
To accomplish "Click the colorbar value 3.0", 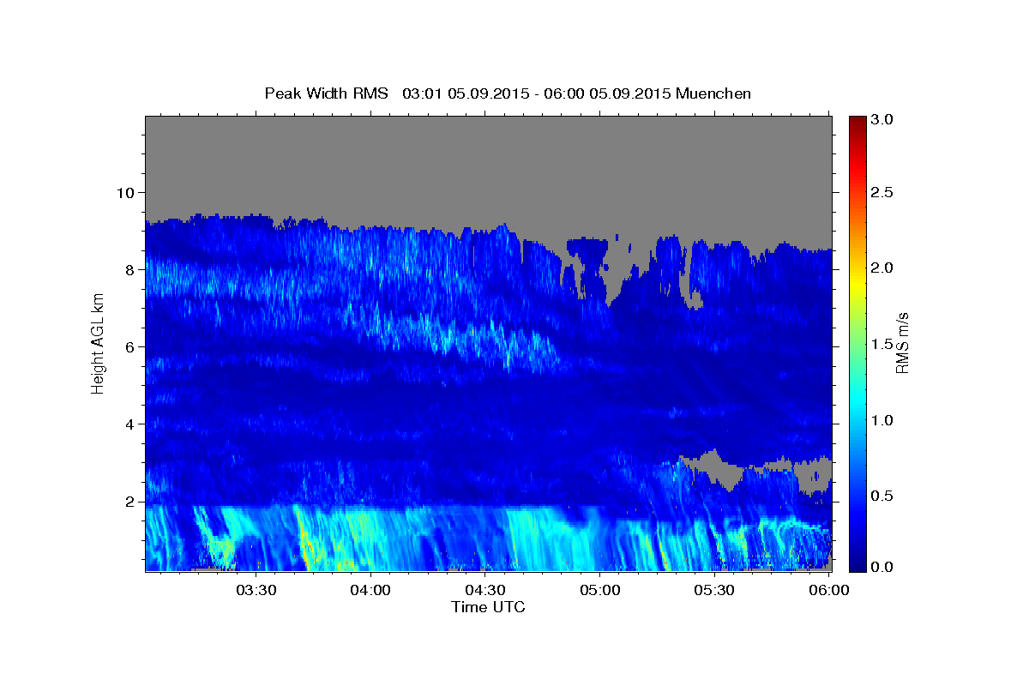I will [x=884, y=119].
